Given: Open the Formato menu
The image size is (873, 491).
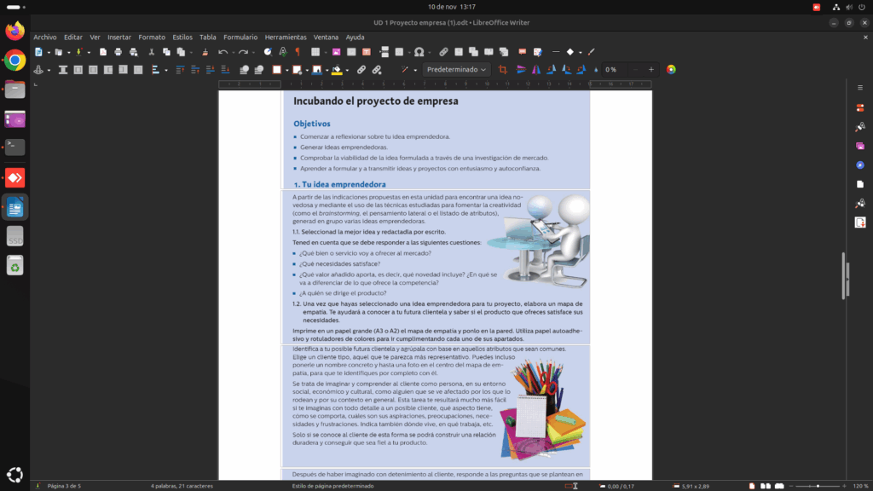Looking at the screenshot, I should 152,38.
